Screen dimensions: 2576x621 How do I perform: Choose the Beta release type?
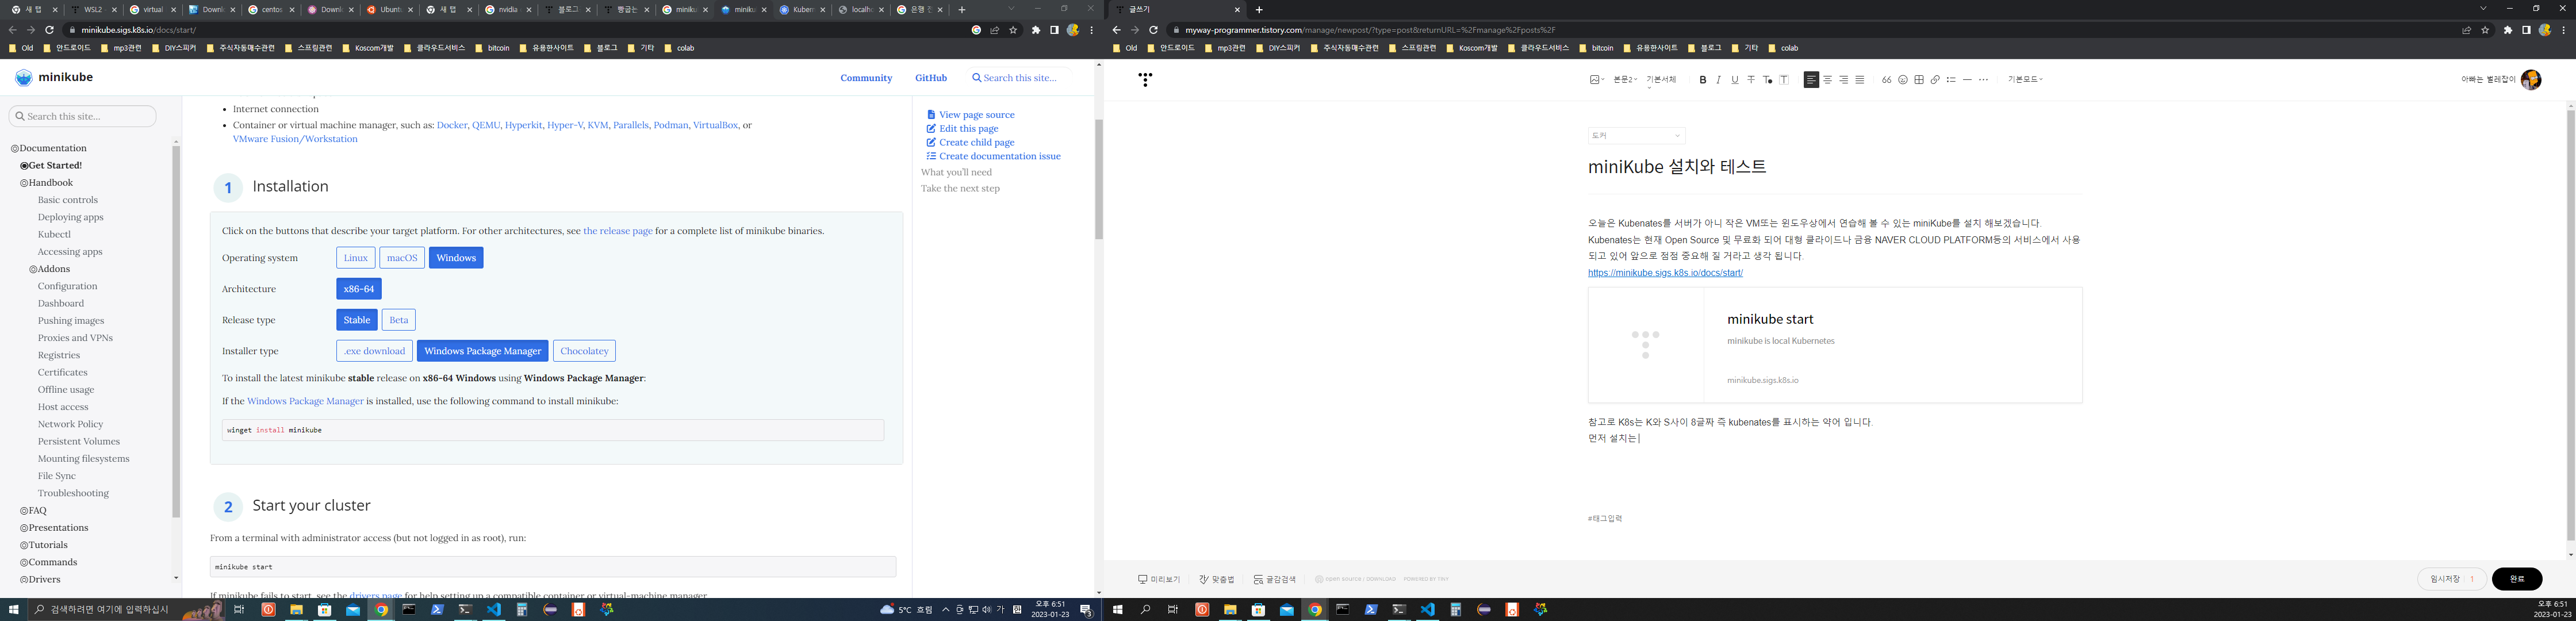coord(398,320)
